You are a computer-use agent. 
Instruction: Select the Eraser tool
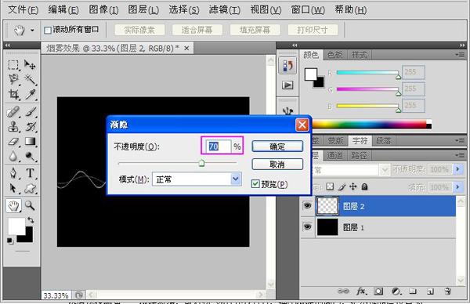pos(13,142)
